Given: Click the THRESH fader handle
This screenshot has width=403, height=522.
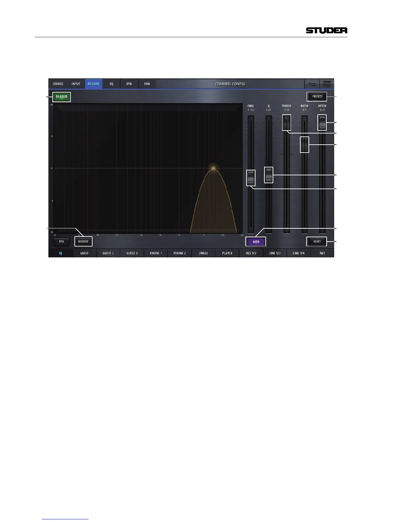Looking at the screenshot, I should coord(287,123).
